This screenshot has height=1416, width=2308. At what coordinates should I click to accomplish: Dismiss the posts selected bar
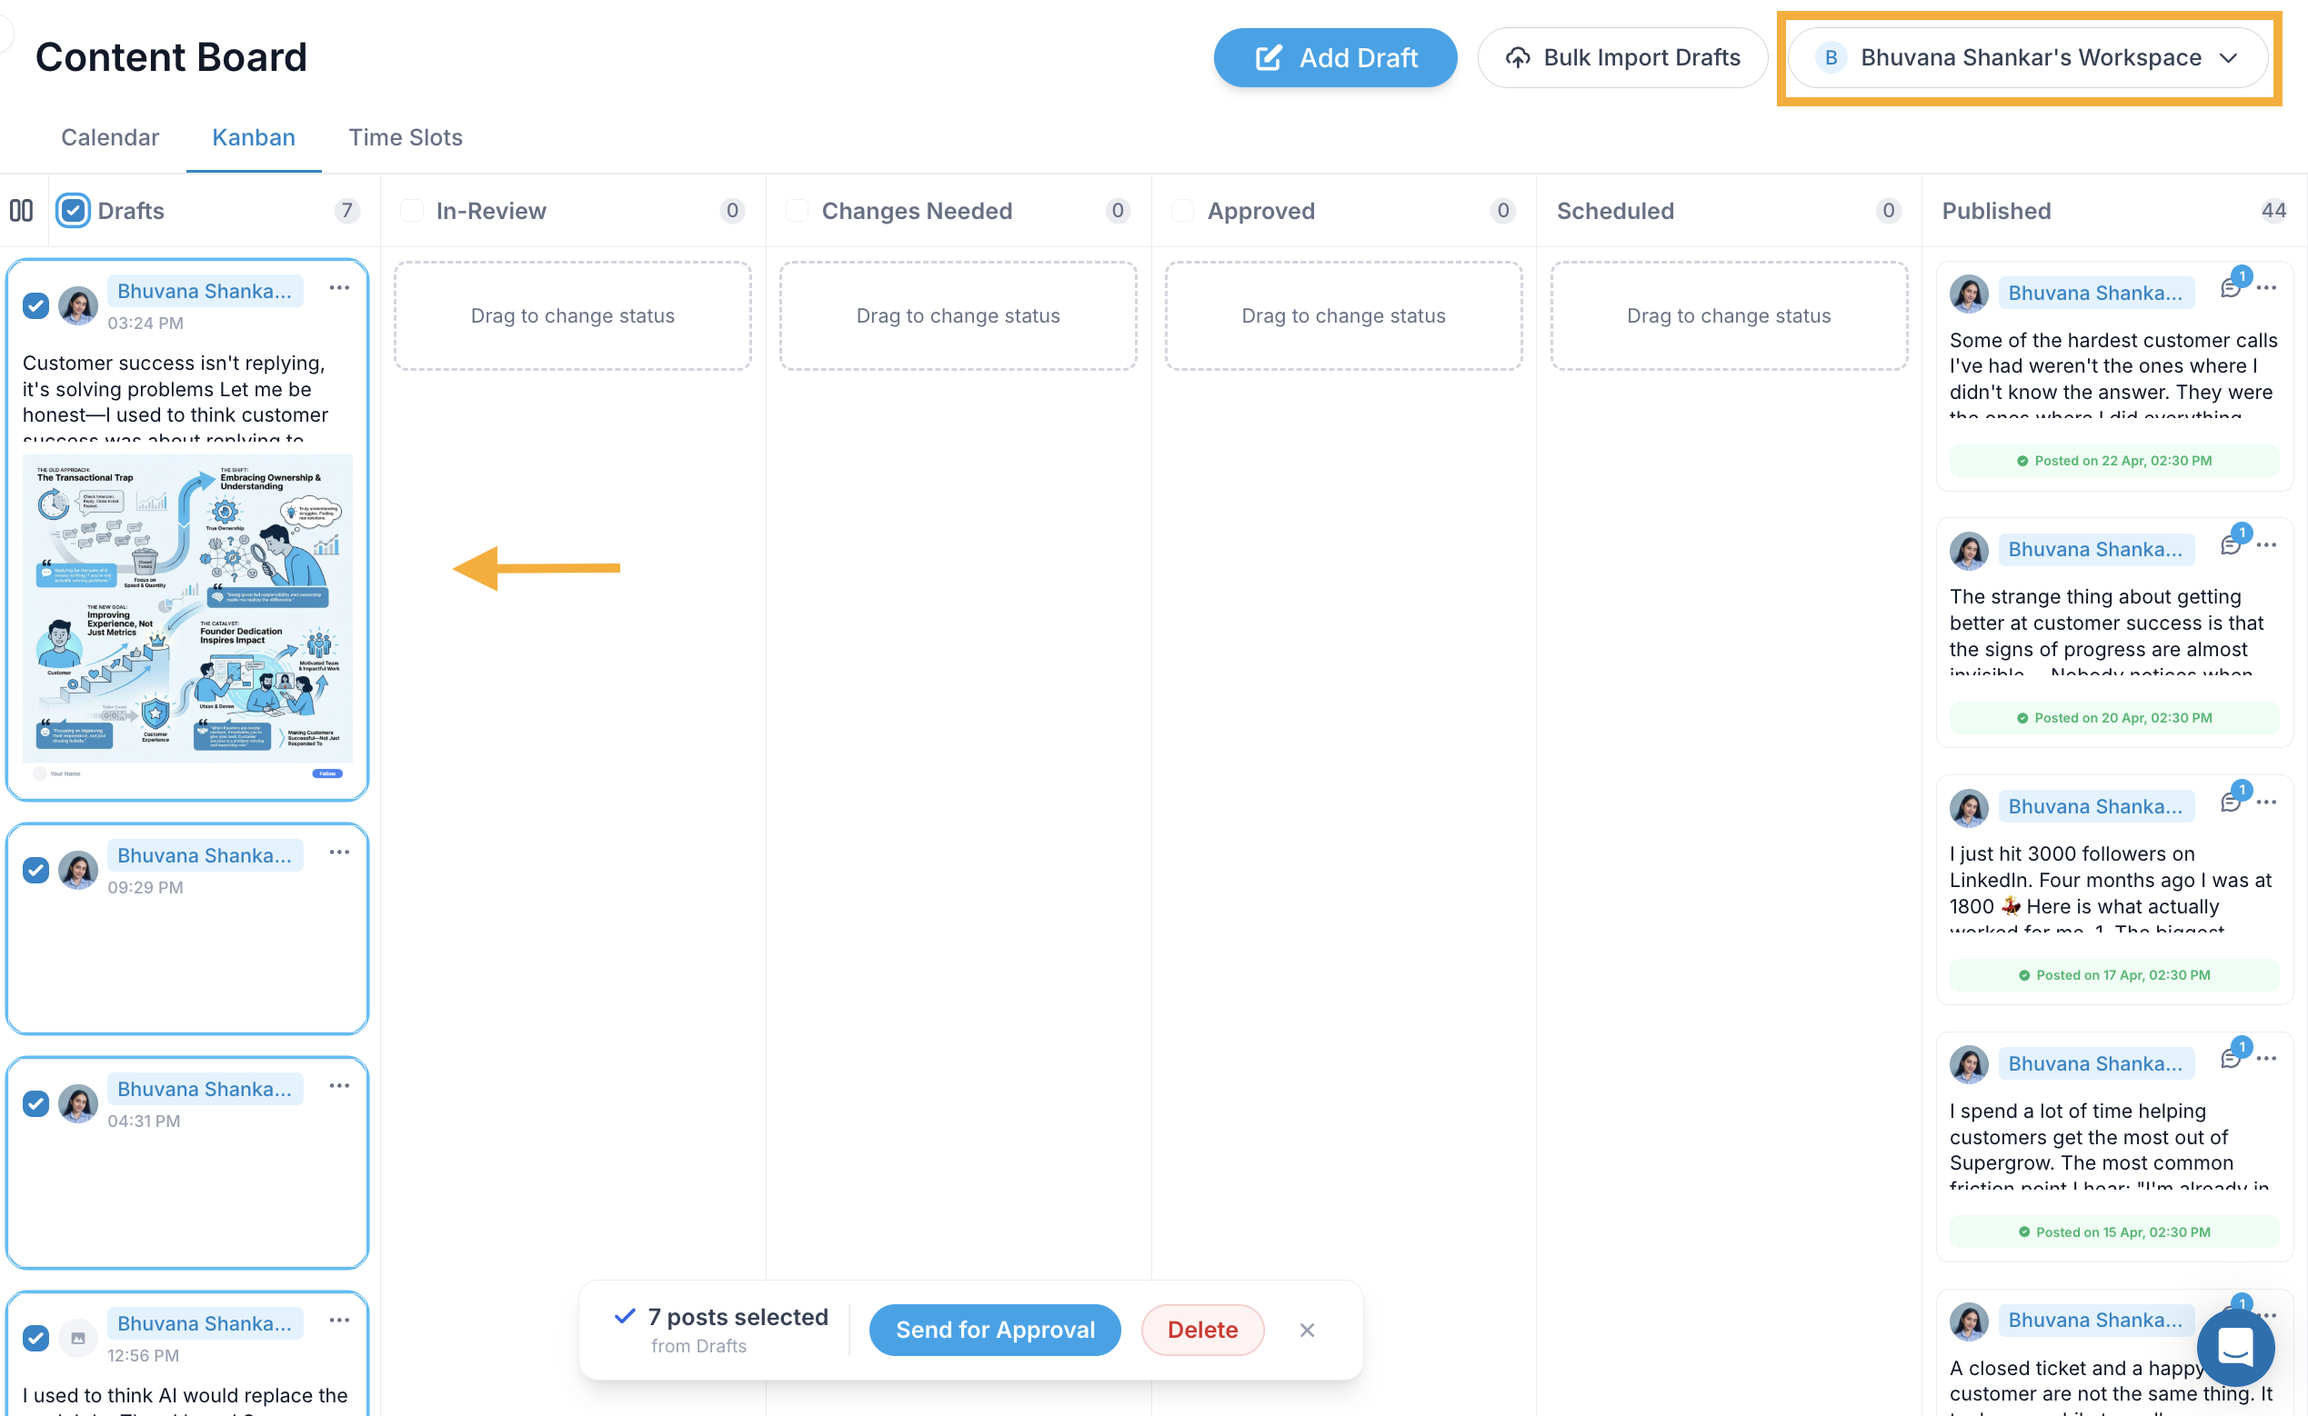coord(1307,1330)
